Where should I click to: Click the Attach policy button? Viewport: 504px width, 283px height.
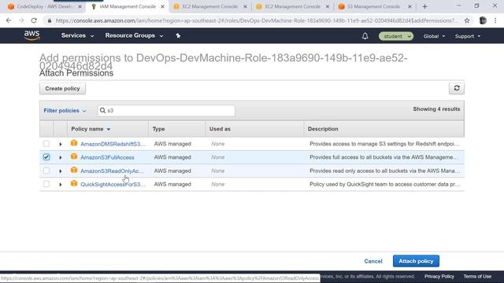click(x=416, y=261)
